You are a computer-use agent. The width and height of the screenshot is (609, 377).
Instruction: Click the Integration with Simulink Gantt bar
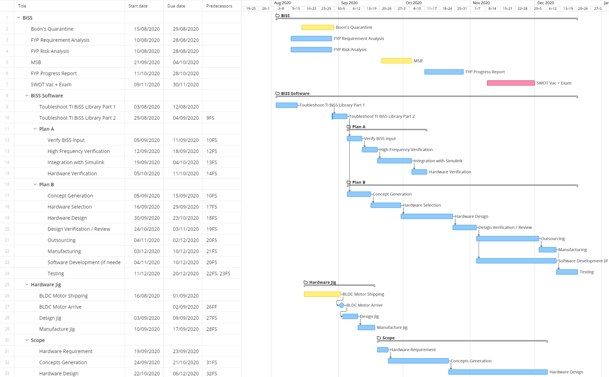pyautogui.click(x=394, y=161)
